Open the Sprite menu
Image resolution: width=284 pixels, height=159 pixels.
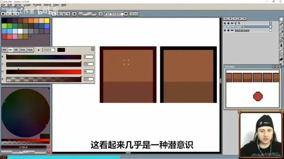[18, 5]
